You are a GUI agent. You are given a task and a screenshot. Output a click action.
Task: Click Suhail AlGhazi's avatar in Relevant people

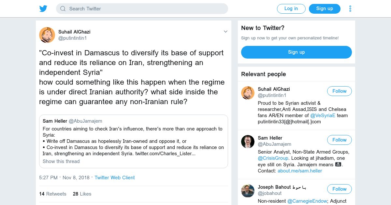[248, 93]
